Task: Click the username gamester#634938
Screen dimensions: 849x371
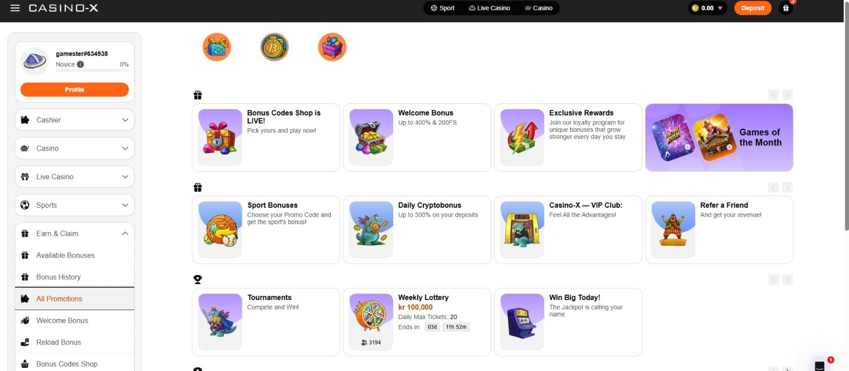Action: 82,54
